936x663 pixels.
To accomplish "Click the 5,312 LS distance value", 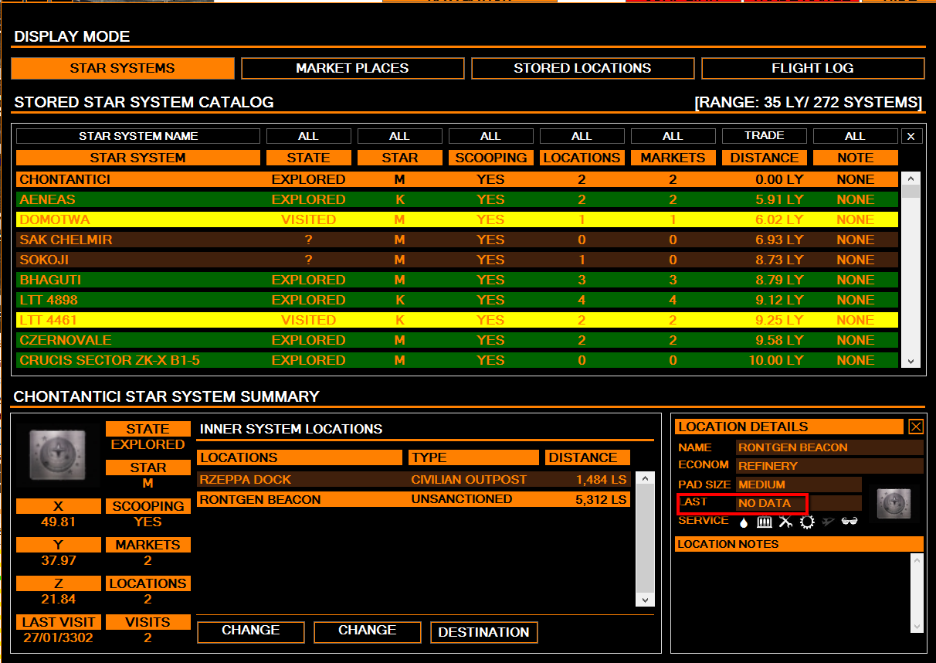I will (601, 500).
